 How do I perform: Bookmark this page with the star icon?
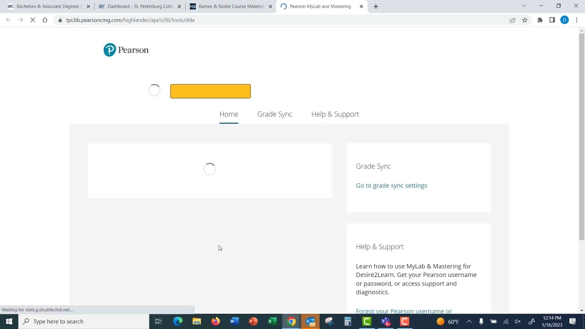[525, 20]
